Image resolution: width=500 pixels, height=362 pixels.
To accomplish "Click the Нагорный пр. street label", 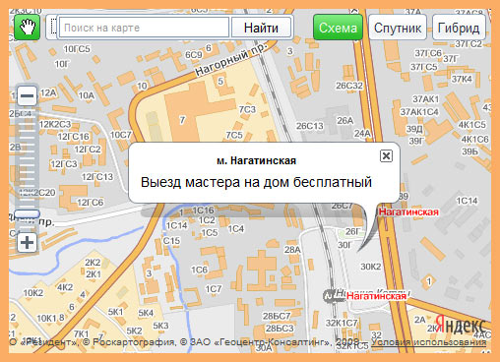I will [x=231, y=60].
